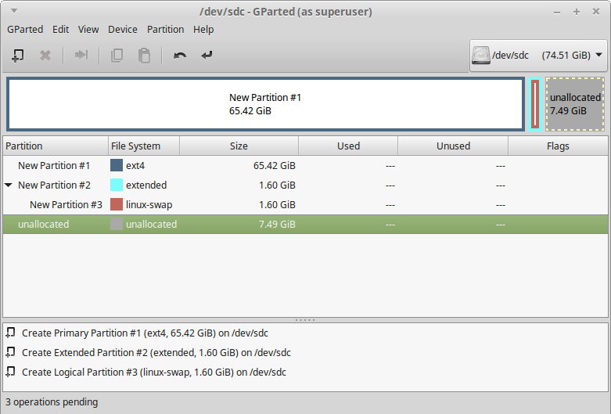Maximize the GParted window
The height and width of the screenshot is (414, 611).
point(577,12)
